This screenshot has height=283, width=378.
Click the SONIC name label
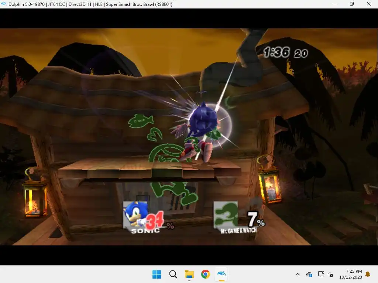pos(145,231)
